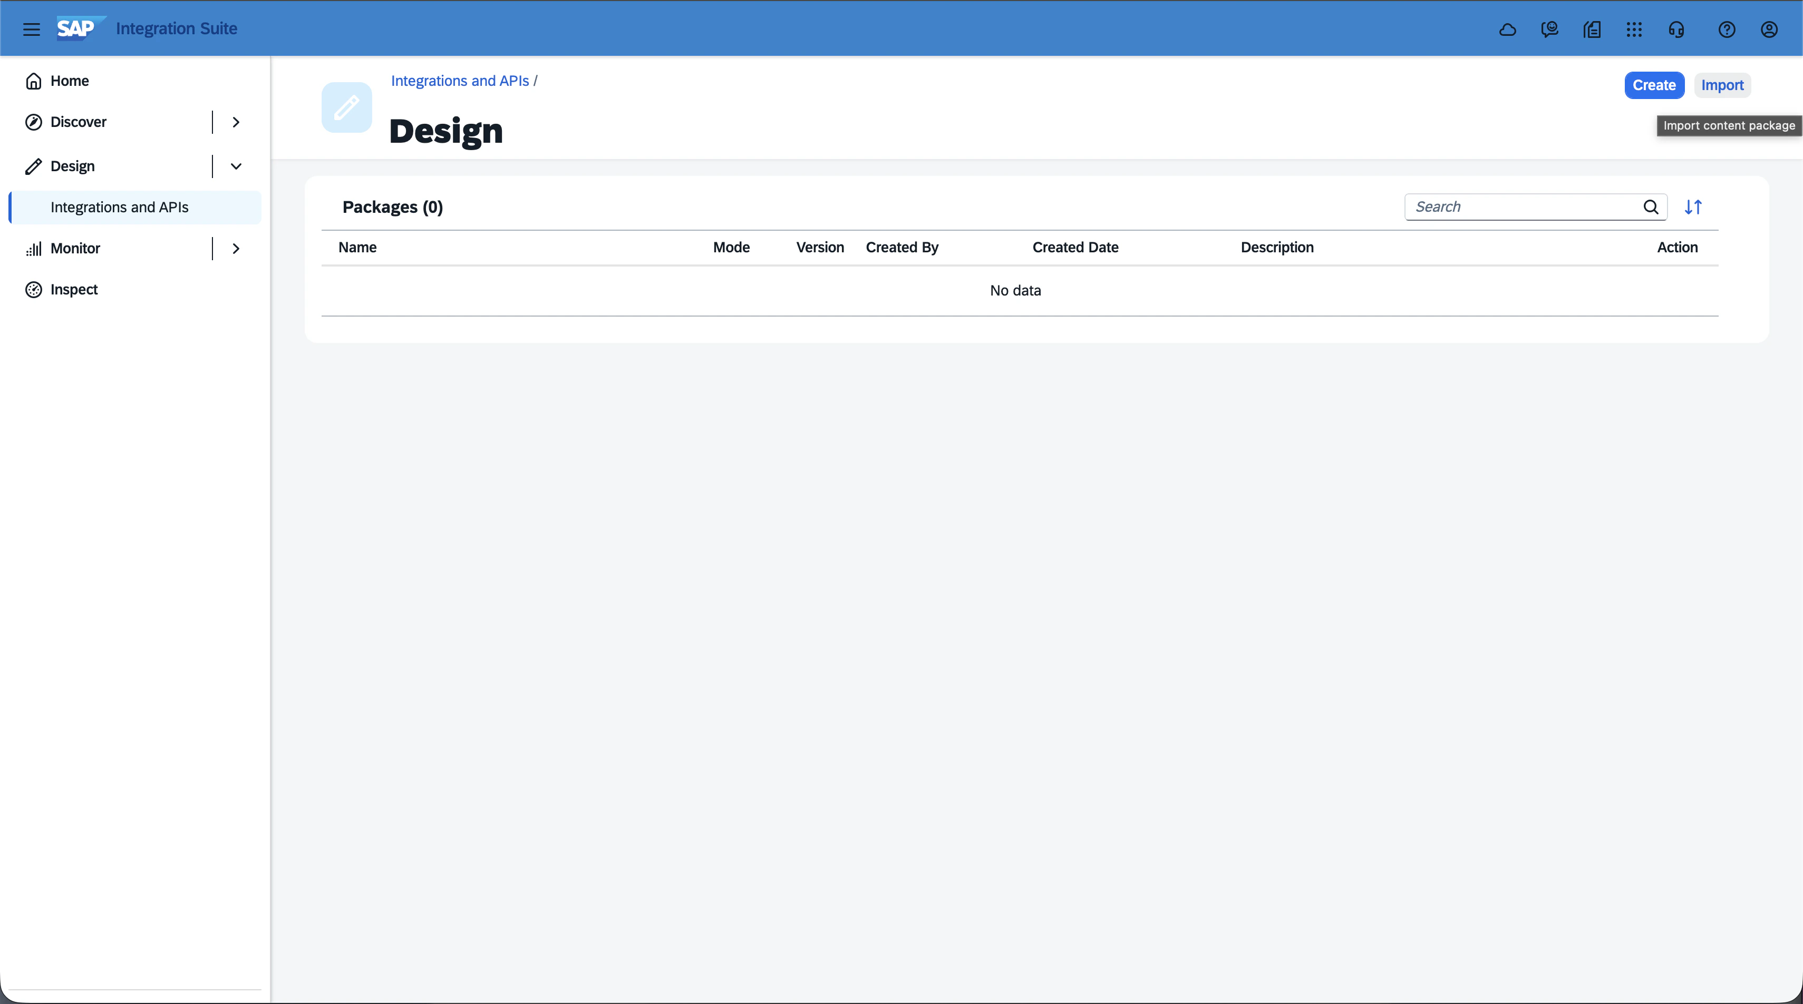Screen dimensions: 1803x1004
Task: Open the What's New document icon
Action: tap(1592, 28)
